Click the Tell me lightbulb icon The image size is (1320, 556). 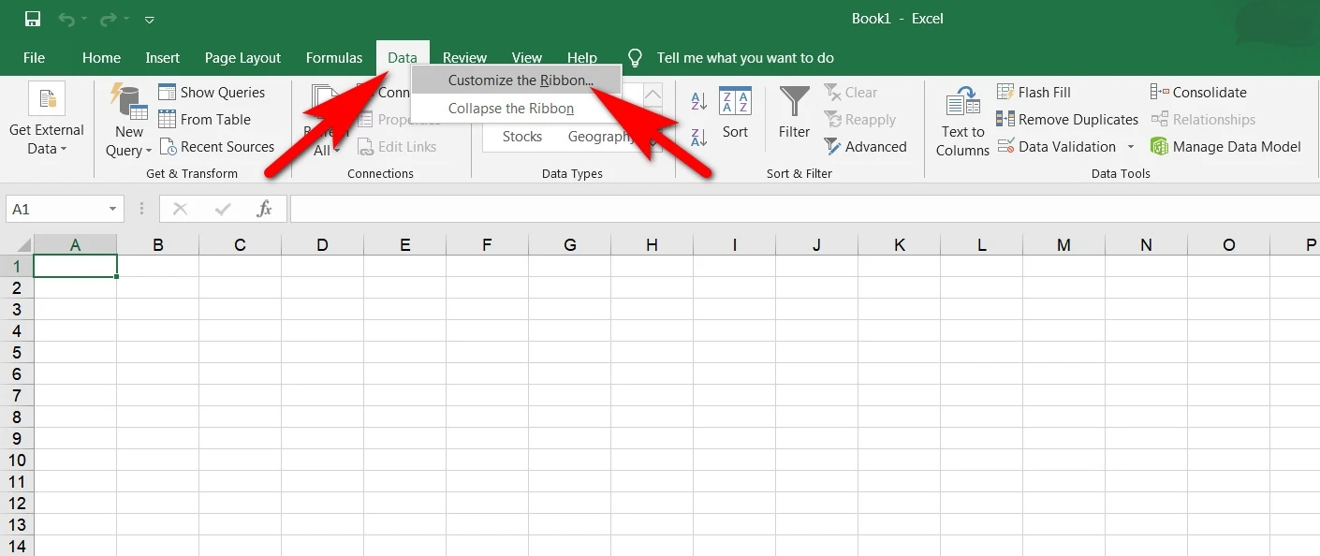click(x=635, y=58)
